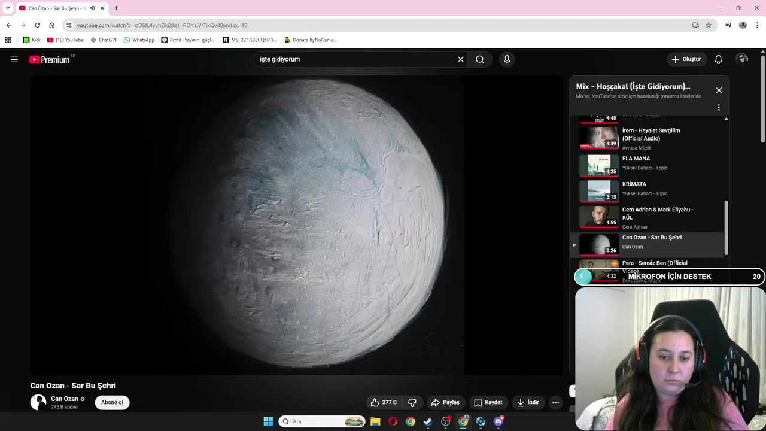Download the video with İndir

(528, 402)
